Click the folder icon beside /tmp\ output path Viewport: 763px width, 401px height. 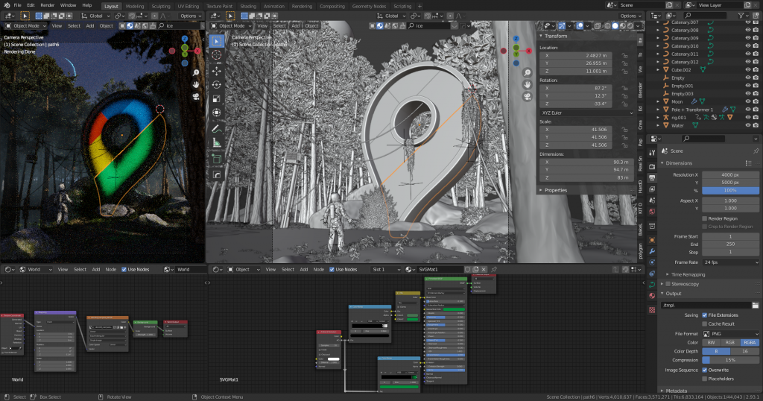[x=756, y=305]
